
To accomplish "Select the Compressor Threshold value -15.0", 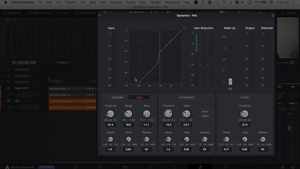I will (168, 125).
